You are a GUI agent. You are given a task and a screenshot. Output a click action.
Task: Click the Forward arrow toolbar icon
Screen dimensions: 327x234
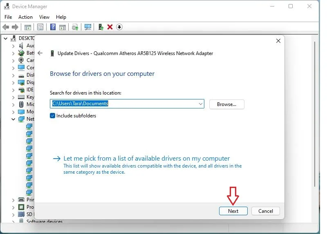pyautogui.click(x=15, y=27)
